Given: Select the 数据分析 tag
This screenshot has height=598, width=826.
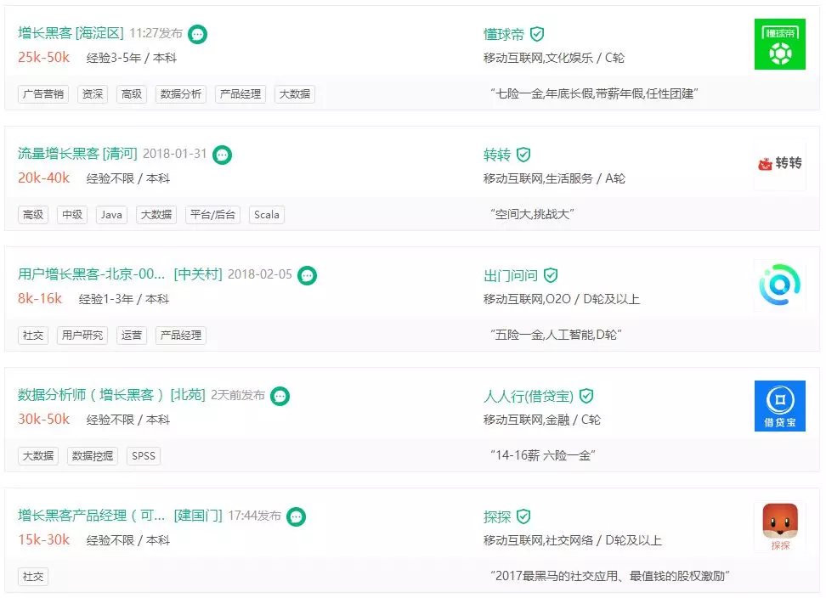Looking at the screenshot, I should point(181,94).
